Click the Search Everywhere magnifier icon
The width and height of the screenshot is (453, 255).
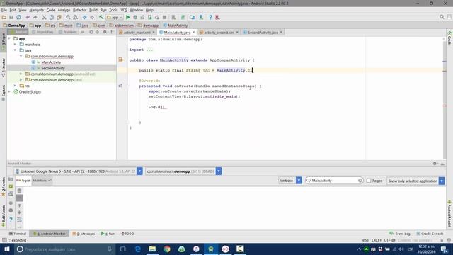click(x=442, y=17)
